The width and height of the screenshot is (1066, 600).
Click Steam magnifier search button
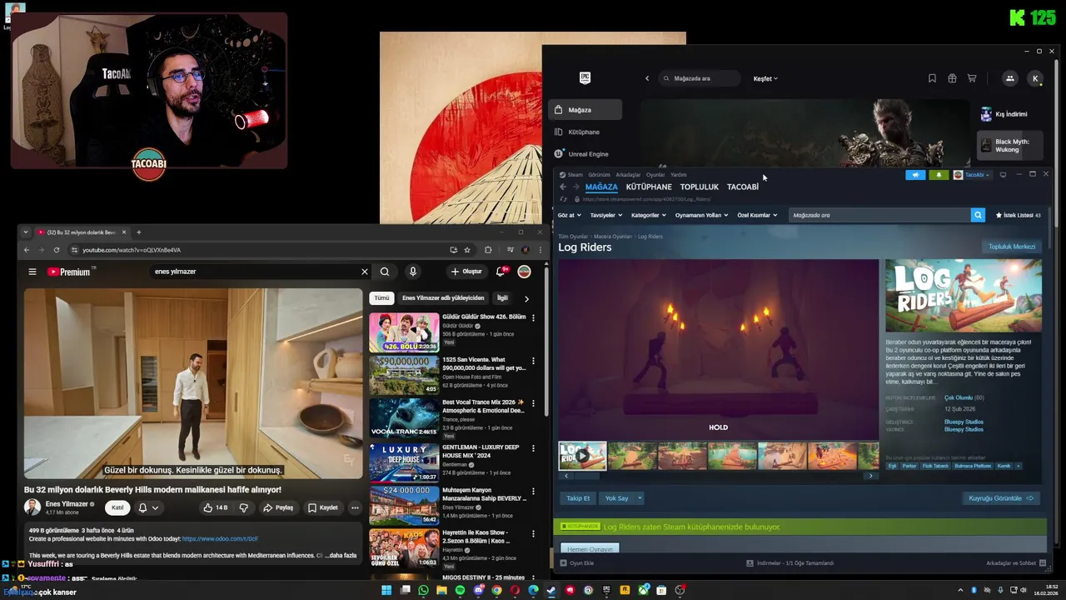[978, 215]
